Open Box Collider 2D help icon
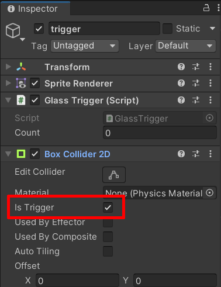The width and height of the screenshot is (221, 287). tap(181, 154)
